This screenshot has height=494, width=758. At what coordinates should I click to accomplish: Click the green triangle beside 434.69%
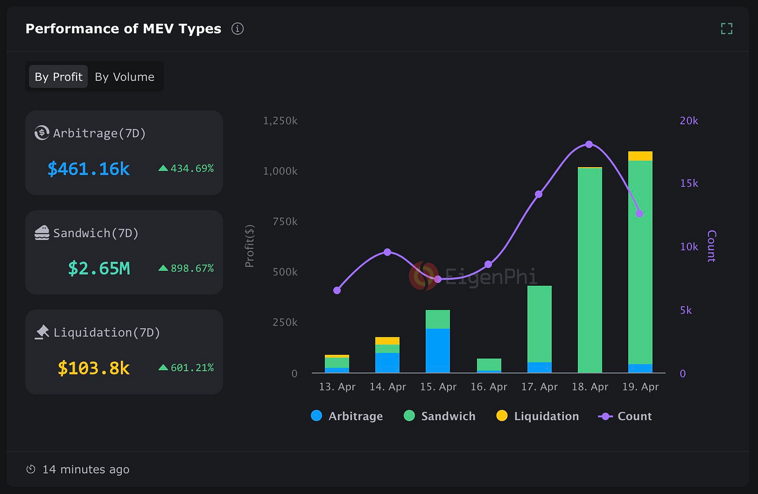[x=163, y=168]
